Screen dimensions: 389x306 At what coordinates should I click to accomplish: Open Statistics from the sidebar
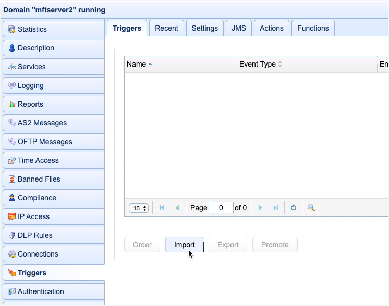pos(53,29)
